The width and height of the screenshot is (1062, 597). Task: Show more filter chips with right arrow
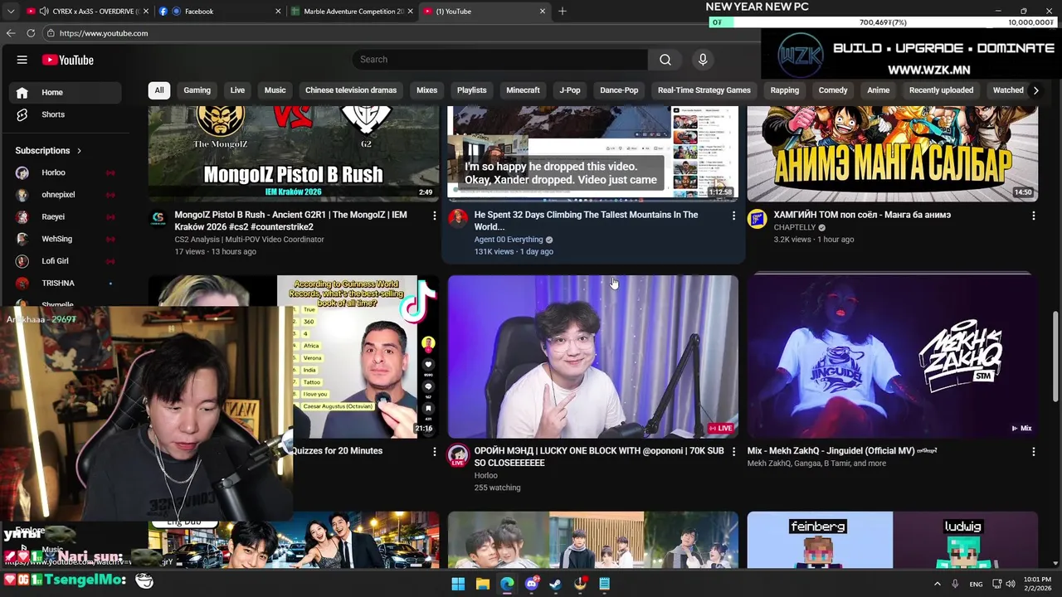point(1035,90)
